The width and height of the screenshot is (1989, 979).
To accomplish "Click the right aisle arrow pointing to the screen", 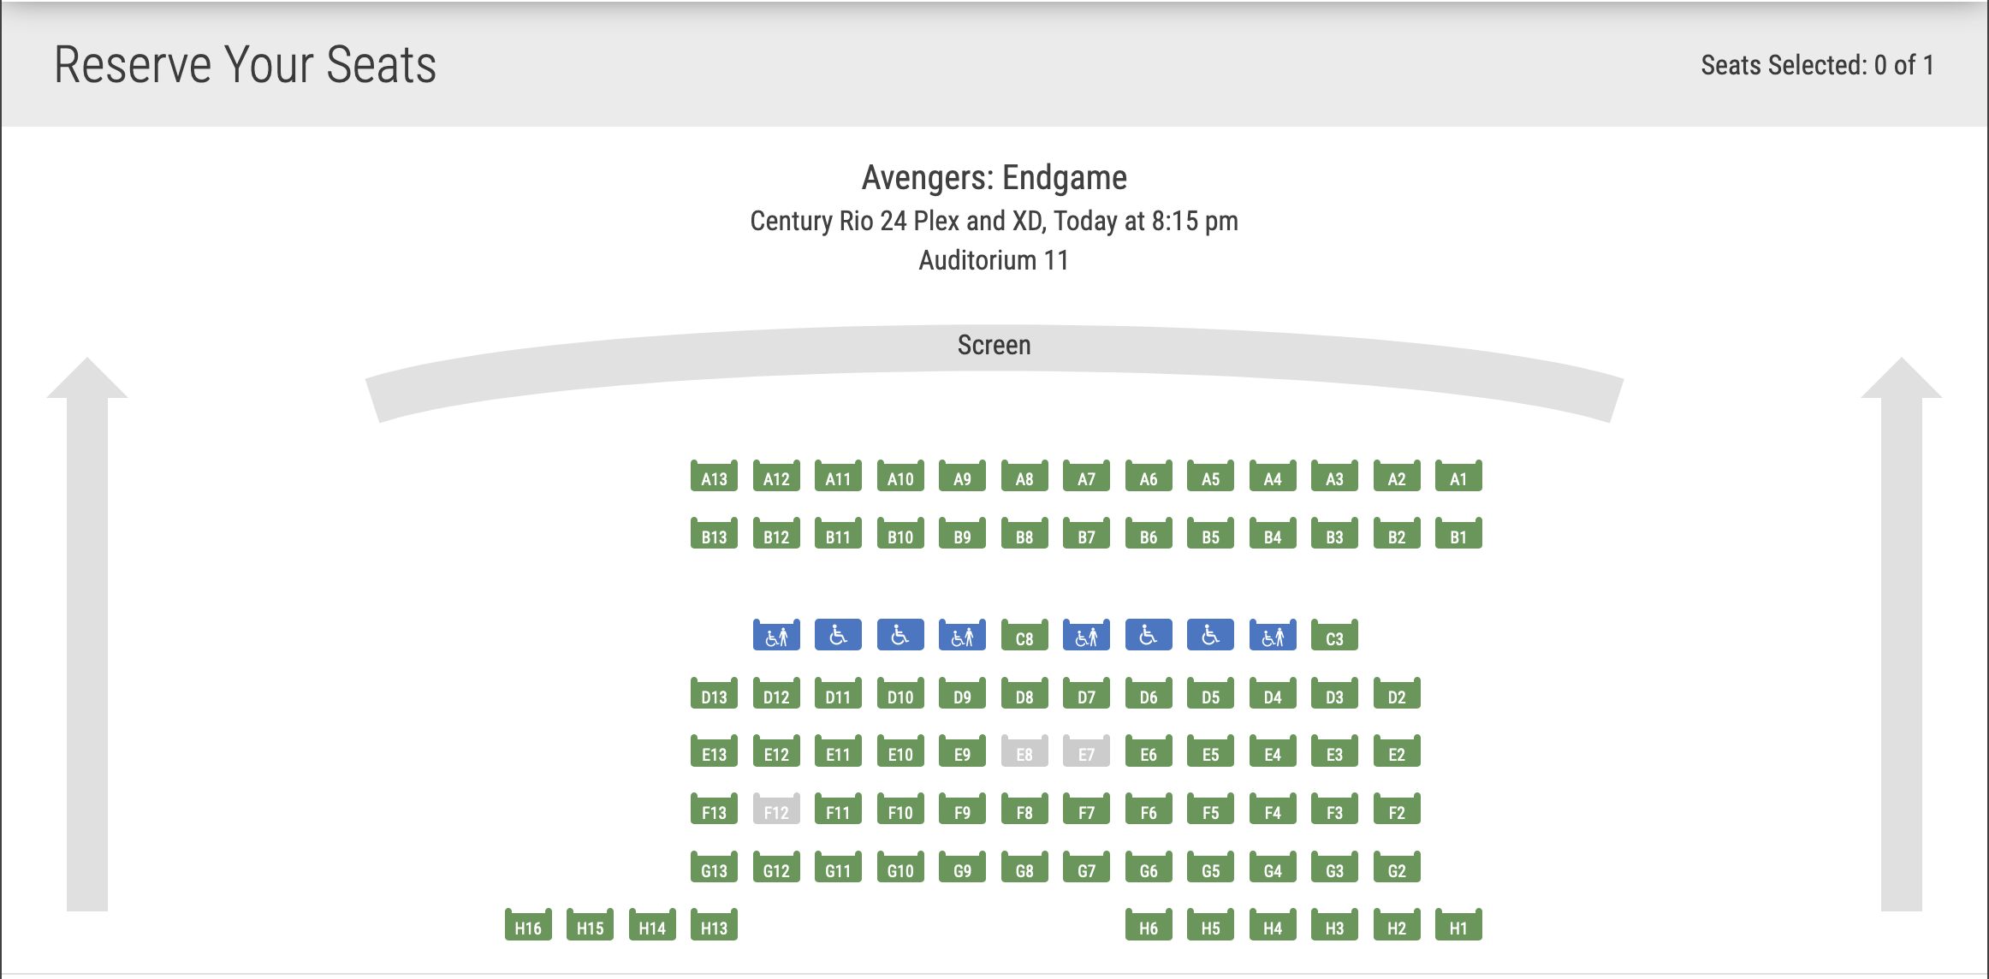I will click(x=1902, y=634).
